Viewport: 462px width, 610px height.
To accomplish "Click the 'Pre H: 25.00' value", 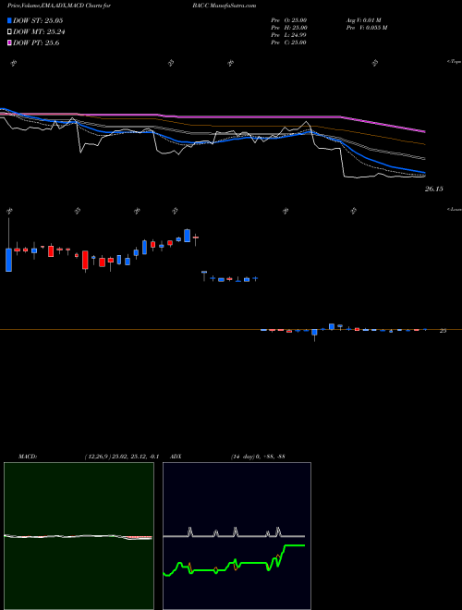I will click(x=289, y=28).
